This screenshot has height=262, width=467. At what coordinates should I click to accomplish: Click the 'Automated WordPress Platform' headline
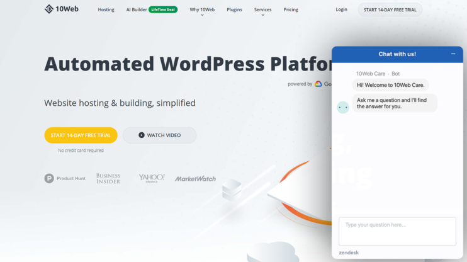click(x=188, y=64)
